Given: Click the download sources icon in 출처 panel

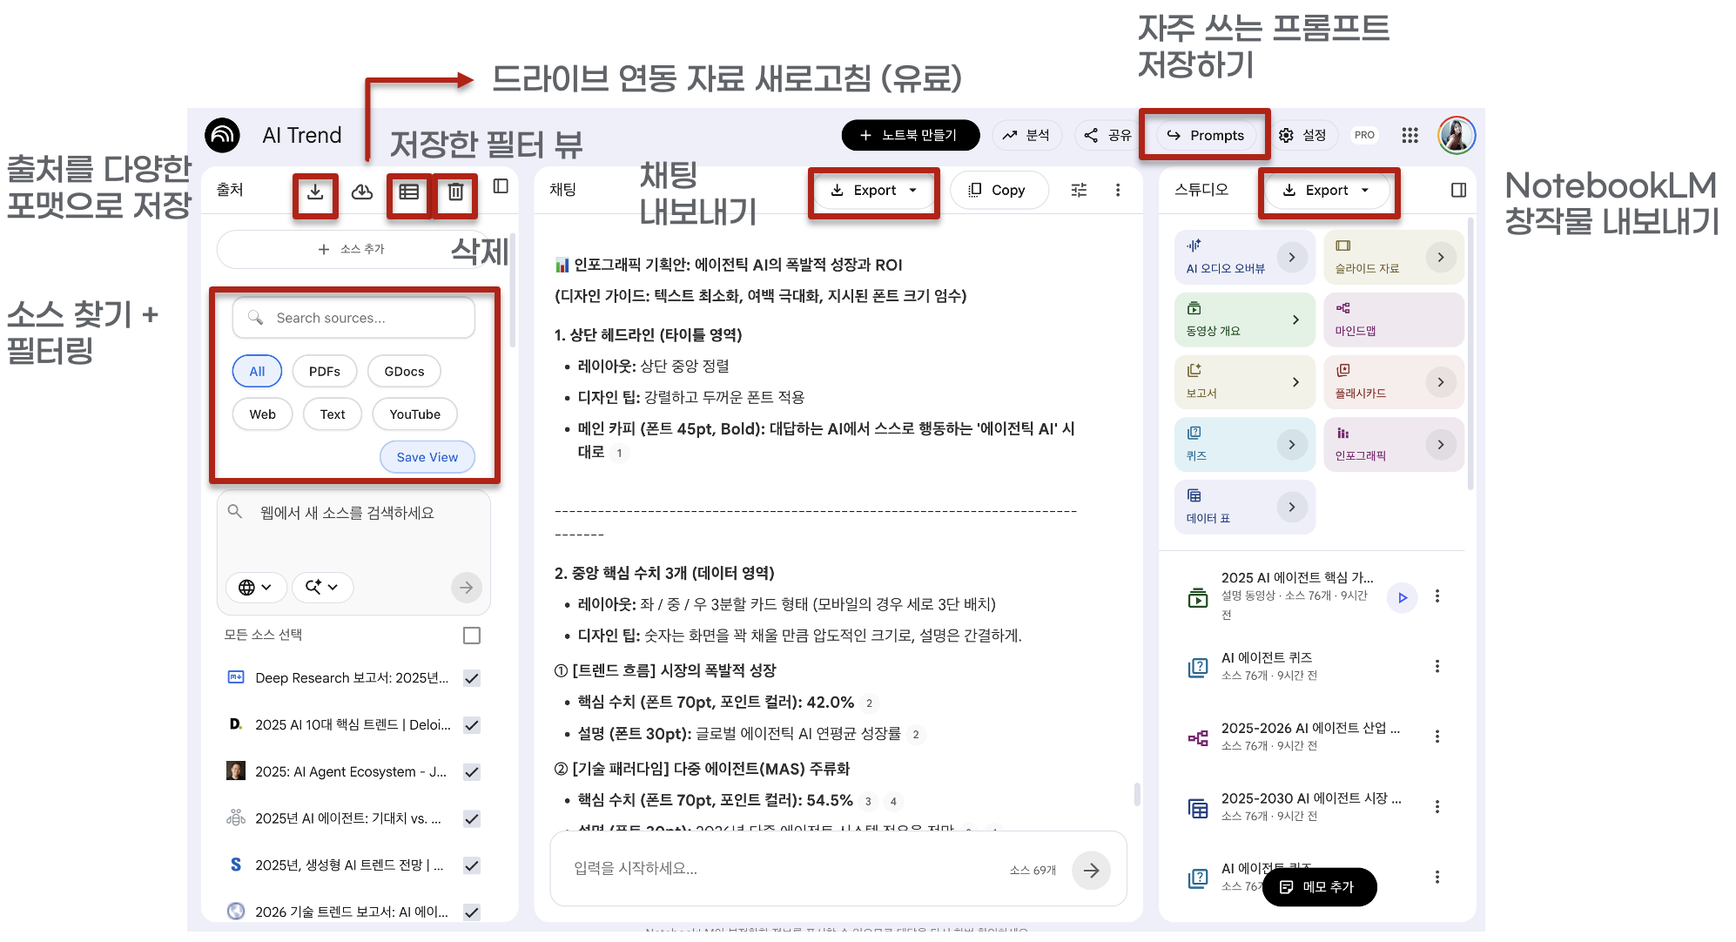Looking at the screenshot, I should click(x=315, y=192).
